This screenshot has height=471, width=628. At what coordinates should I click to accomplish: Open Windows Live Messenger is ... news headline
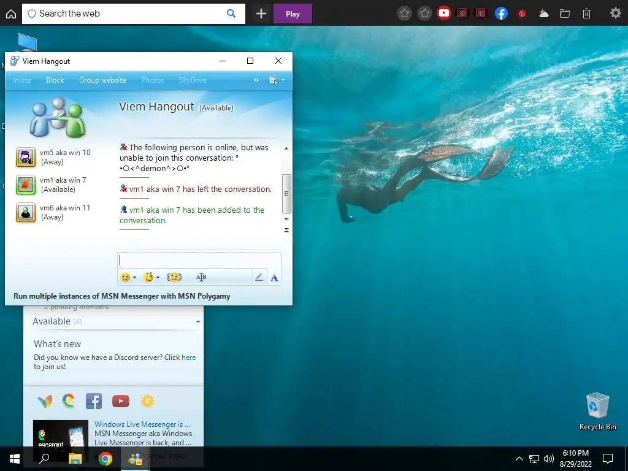click(x=142, y=424)
